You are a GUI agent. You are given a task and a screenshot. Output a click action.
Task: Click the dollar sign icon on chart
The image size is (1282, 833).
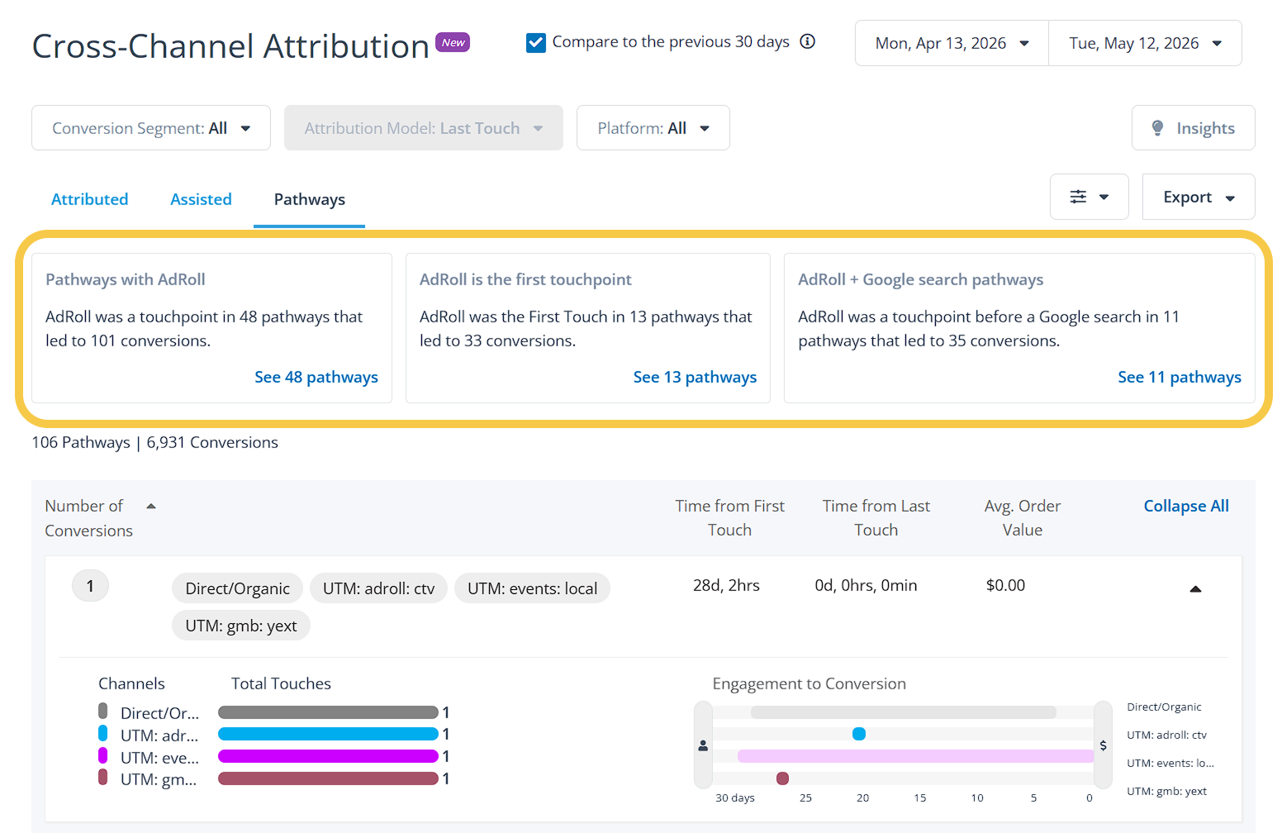click(1103, 745)
